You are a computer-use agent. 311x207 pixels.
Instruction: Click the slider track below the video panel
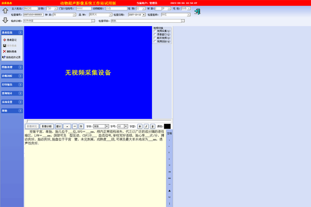point(98,121)
